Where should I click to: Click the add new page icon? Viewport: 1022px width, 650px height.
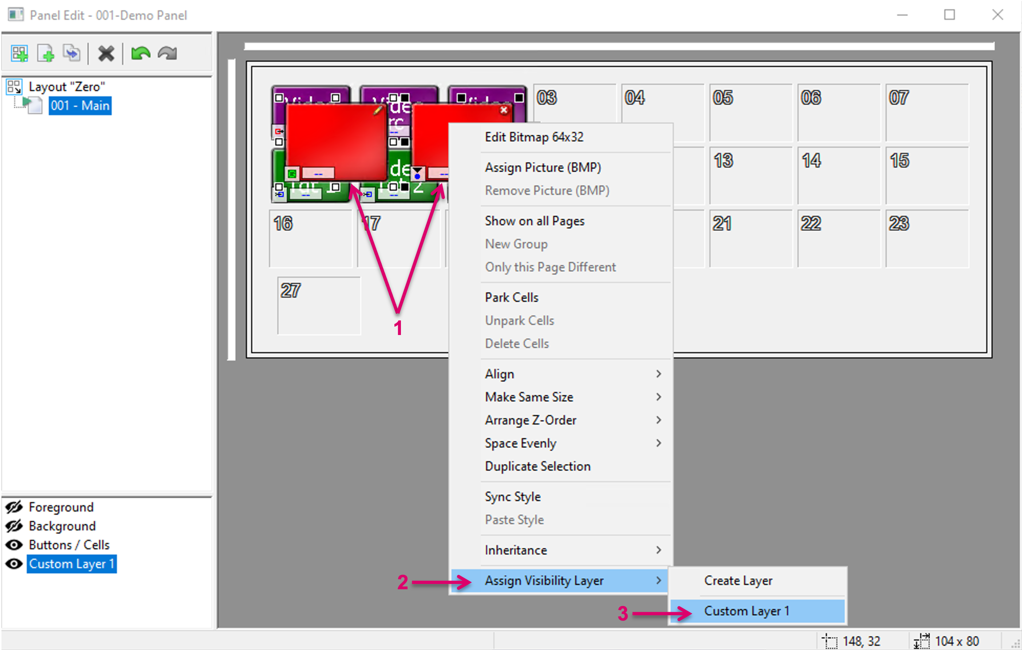point(45,53)
